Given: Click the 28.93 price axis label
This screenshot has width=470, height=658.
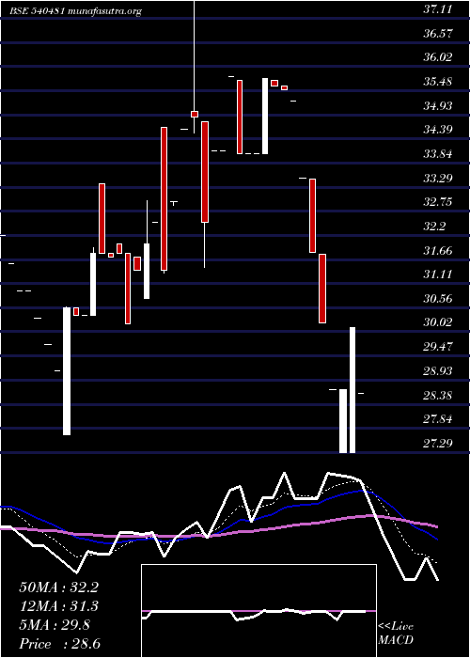Looking at the screenshot, I should [438, 371].
